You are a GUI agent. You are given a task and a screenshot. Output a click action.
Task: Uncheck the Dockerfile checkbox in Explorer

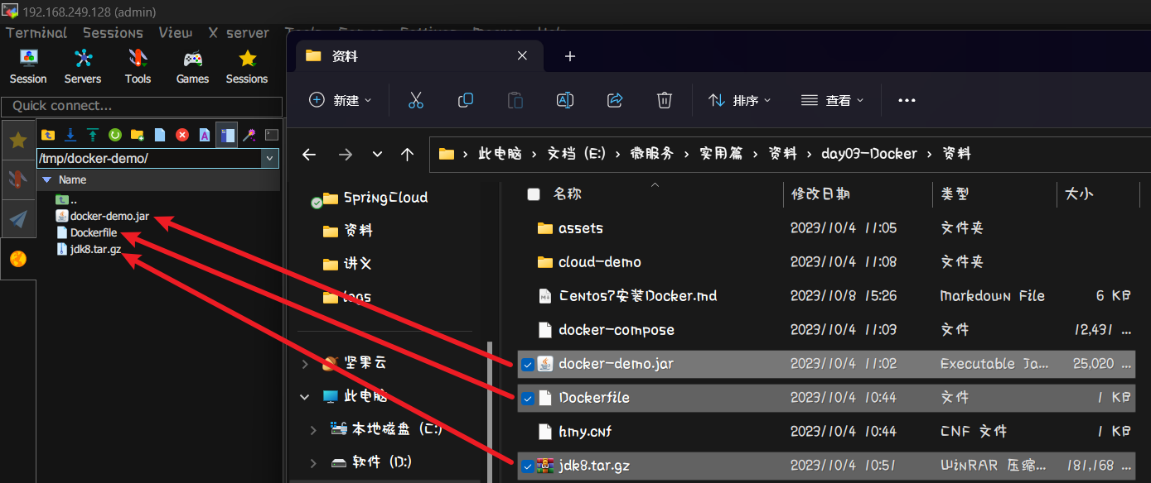point(527,399)
